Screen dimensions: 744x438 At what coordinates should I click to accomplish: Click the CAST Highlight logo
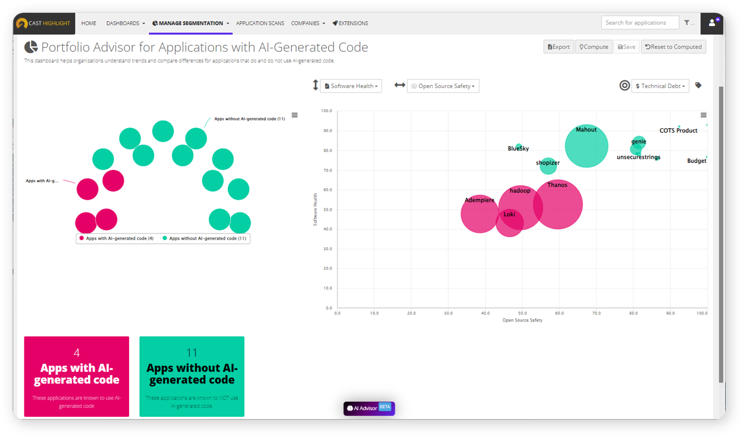pos(43,23)
